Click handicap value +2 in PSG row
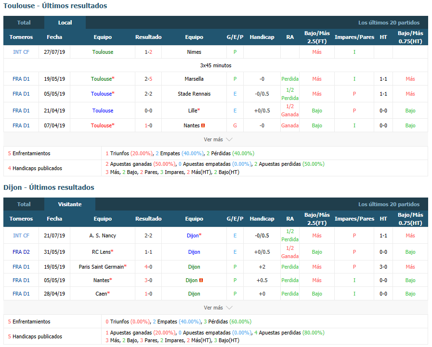The image size is (432, 347). pyautogui.click(x=262, y=267)
